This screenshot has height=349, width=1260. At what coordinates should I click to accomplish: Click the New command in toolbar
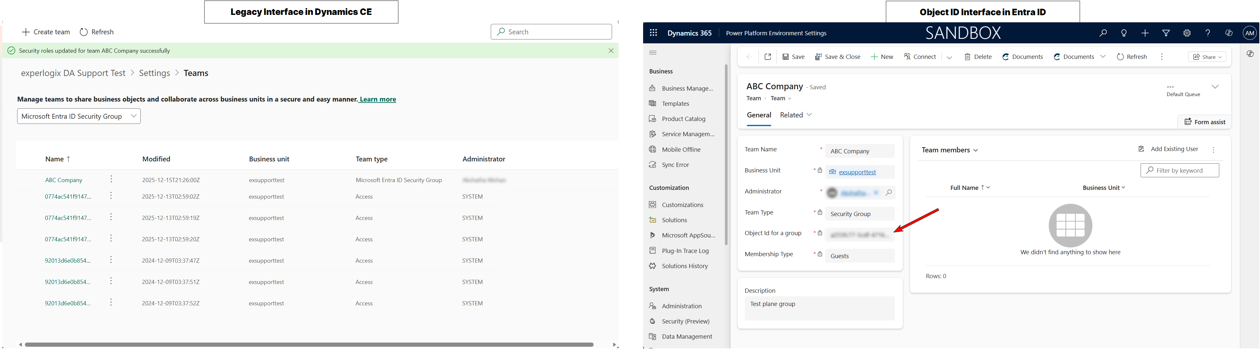point(882,57)
